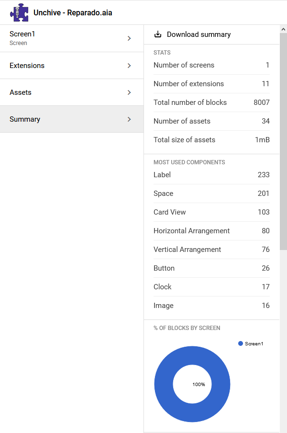Click the blue donut chart ring
The width and height of the screenshot is (287, 433).
pos(164,385)
